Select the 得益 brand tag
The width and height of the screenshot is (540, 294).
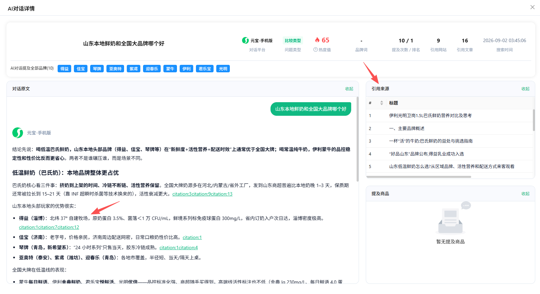[x=64, y=69]
